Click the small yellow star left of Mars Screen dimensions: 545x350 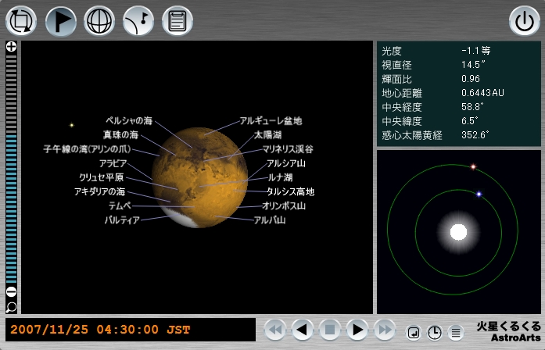[x=72, y=125]
